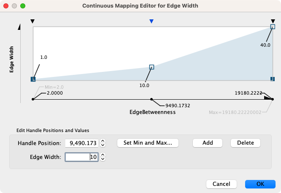Select the blue middle handle triangle
281x193 pixels.
click(x=152, y=21)
